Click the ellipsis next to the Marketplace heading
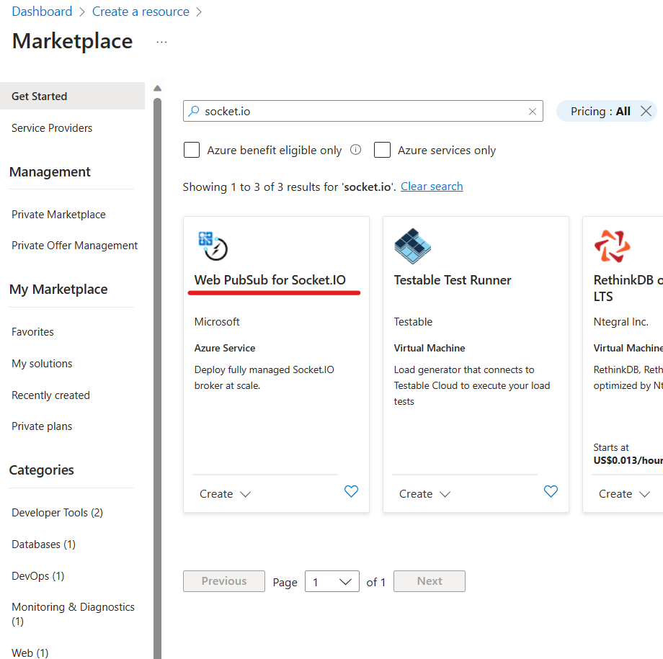Image resolution: width=663 pixels, height=659 pixels. 161,41
